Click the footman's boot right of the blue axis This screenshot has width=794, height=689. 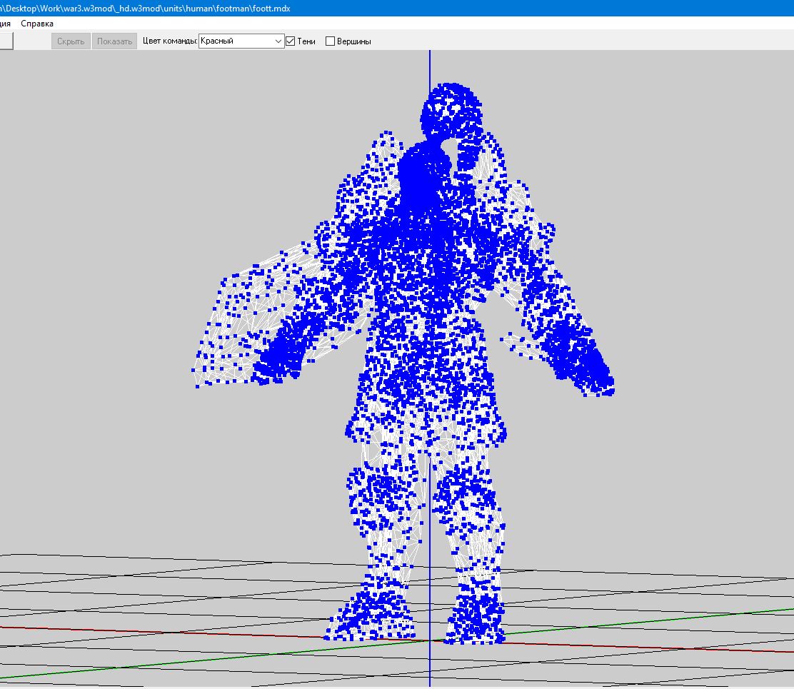[x=475, y=618]
